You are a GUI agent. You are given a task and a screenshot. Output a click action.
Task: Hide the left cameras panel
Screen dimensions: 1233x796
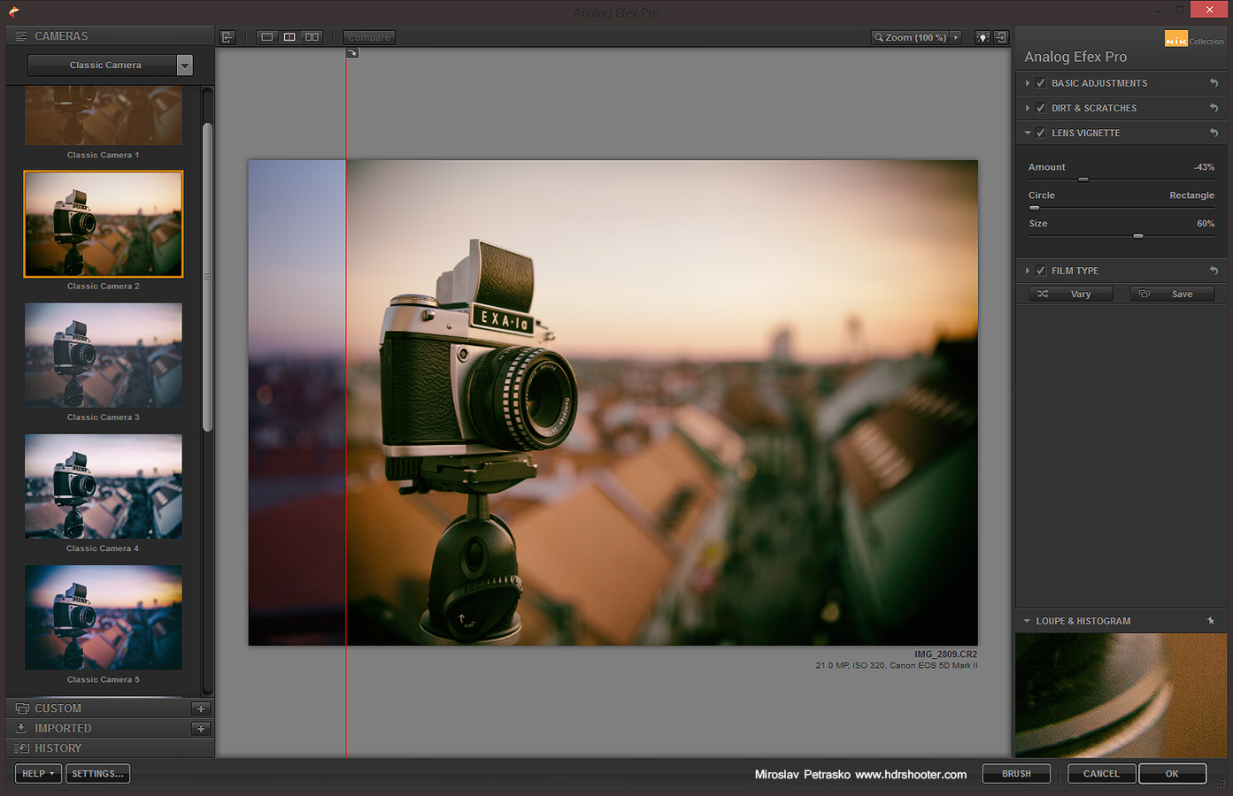pos(227,37)
